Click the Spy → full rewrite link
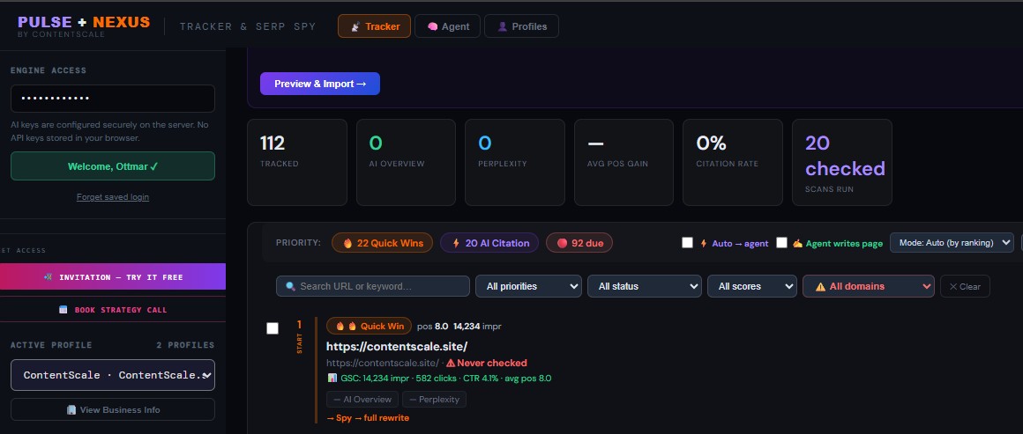1023x434 pixels. point(368,417)
